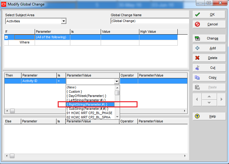The image size is (229, 164).
Task: Click the Change button icon
Action: pos(197,39)
